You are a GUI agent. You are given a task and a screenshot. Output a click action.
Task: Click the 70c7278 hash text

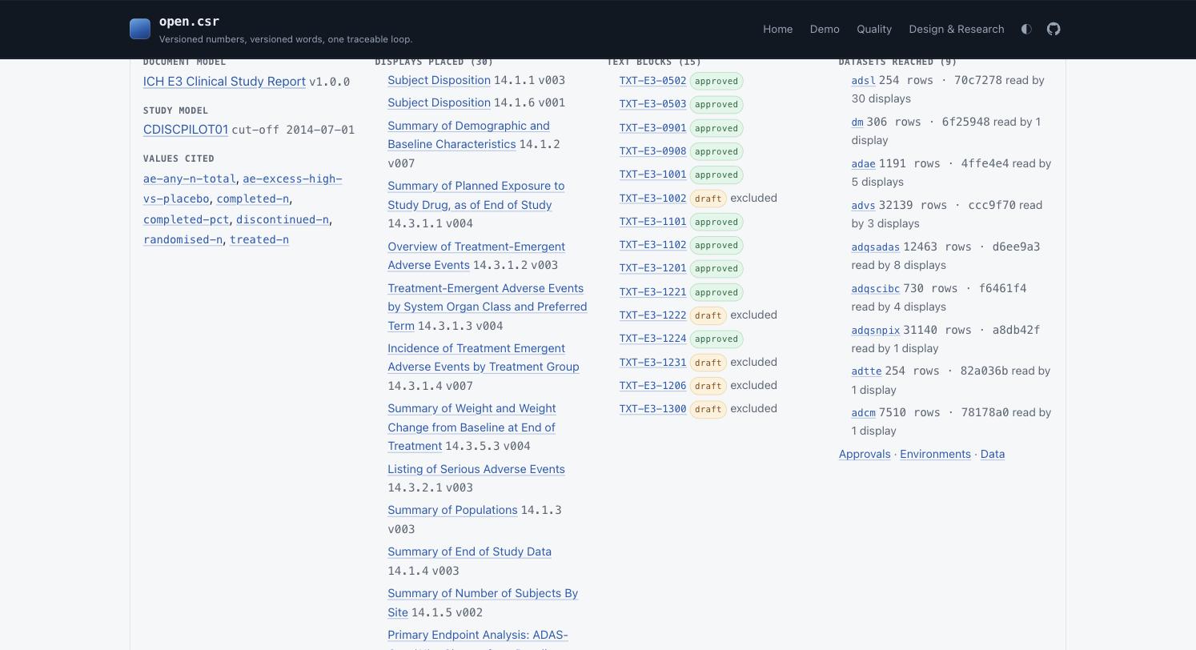pyautogui.click(x=977, y=80)
